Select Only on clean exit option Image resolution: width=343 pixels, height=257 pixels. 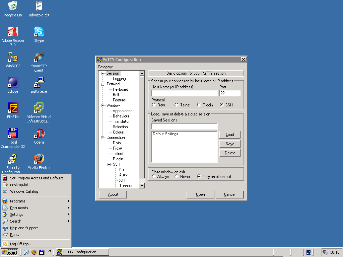(199, 176)
